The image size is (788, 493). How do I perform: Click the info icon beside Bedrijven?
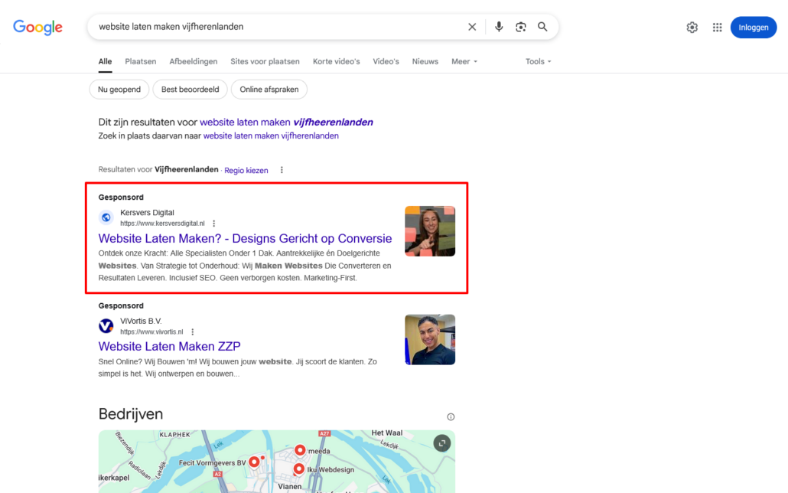(451, 417)
